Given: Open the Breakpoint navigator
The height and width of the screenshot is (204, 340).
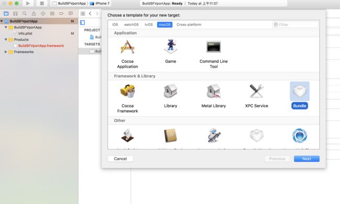Looking at the screenshot, I should 61,14.
